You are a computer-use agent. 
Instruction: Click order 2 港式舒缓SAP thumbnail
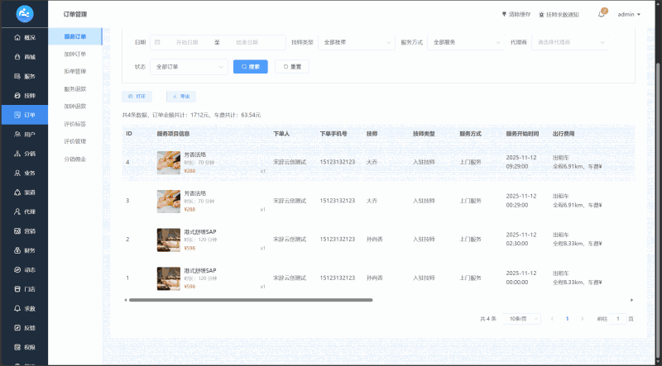click(169, 240)
